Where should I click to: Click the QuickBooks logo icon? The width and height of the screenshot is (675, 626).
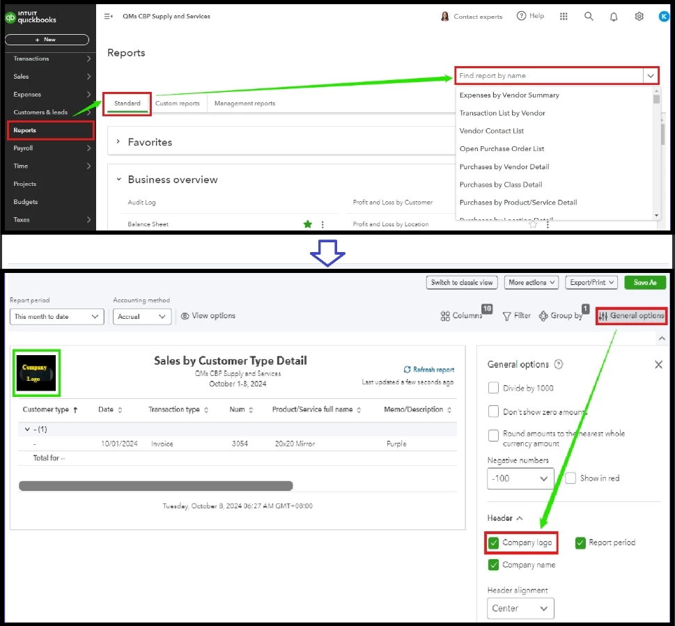[10, 17]
